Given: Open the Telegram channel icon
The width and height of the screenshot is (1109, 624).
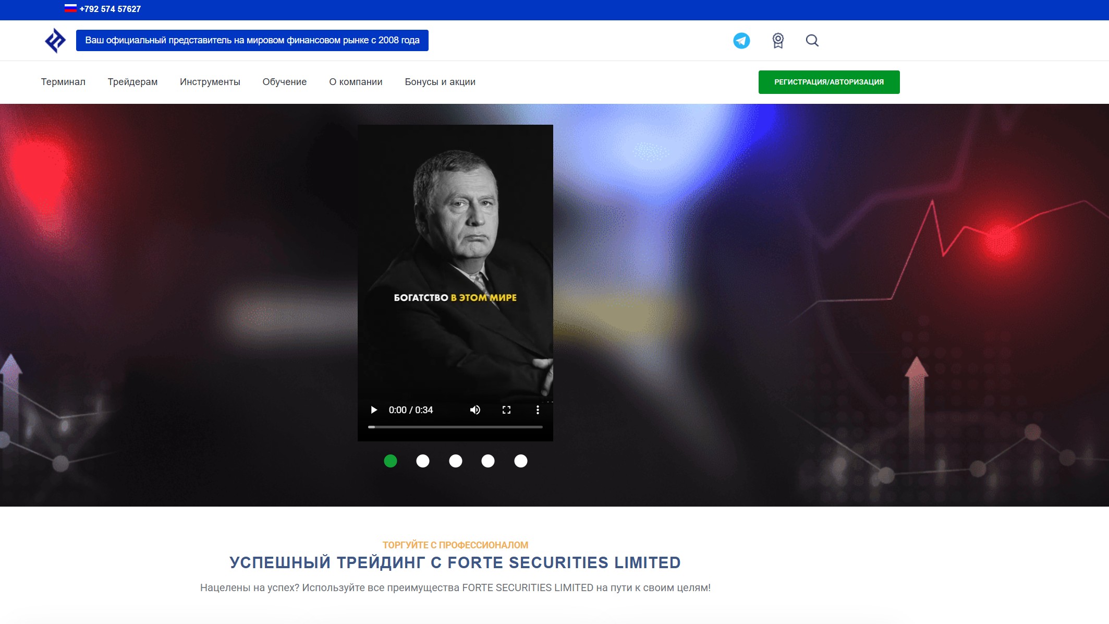Looking at the screenshot, I should 741,40.
